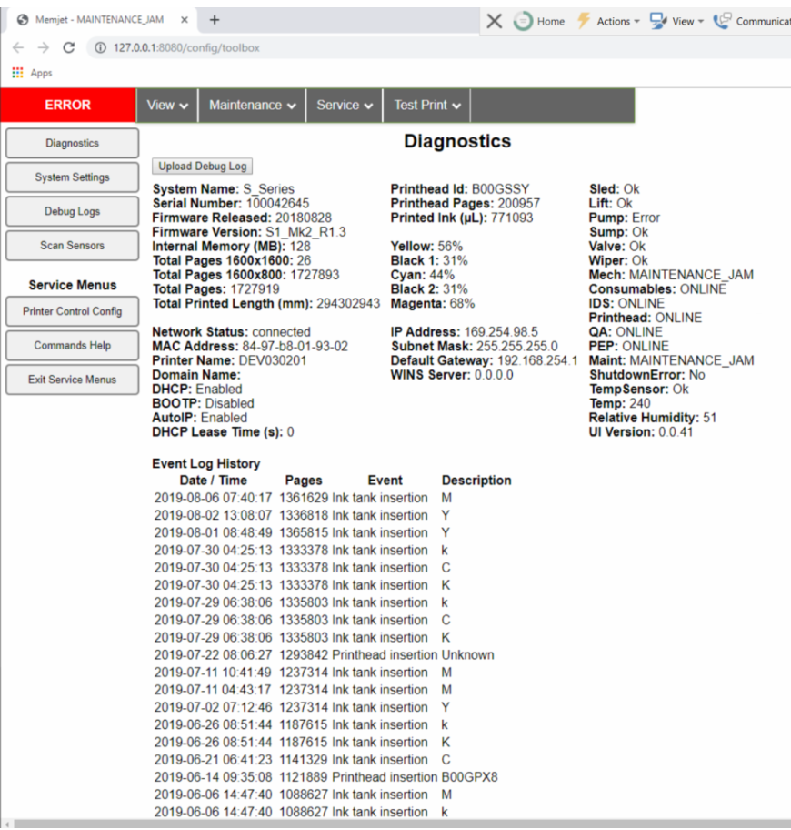Click the Description column header
The width and height of the screenshot is (791, 830).
point(476,481)
